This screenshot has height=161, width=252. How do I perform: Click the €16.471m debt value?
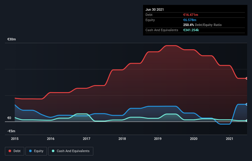tap(191, 15)
